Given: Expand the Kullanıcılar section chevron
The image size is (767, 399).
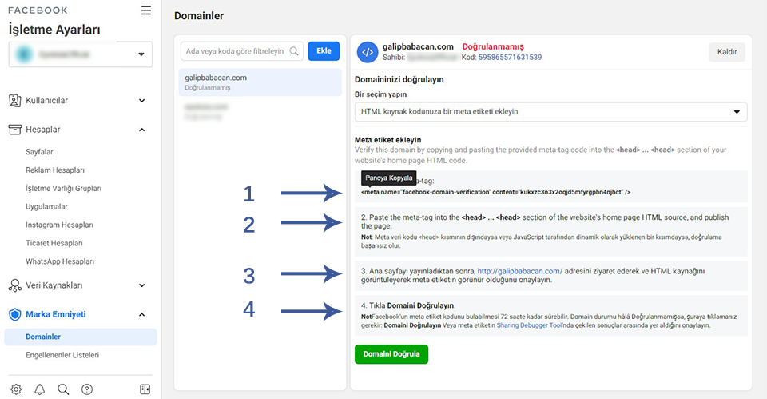Looking at the screenshot, I should (142, 101).
